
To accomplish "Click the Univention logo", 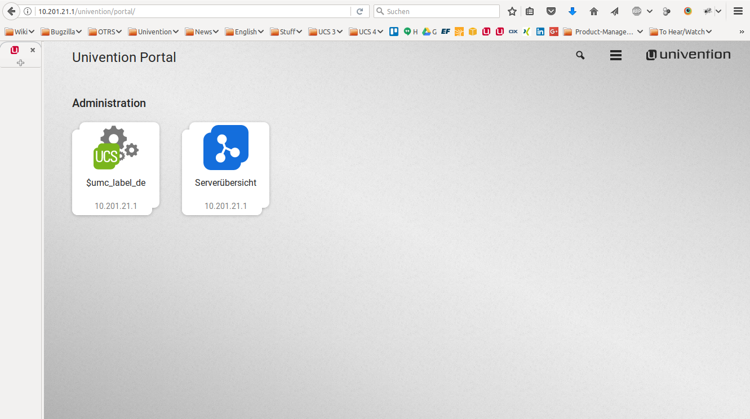I will point(688,55).
